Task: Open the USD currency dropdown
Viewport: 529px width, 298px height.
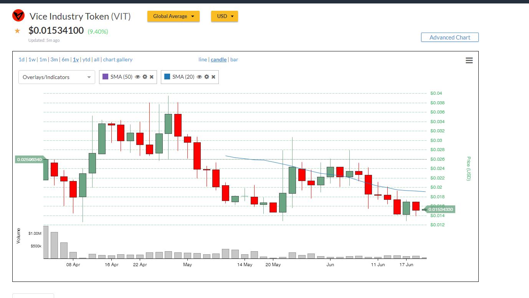Action: click(225, 16)
